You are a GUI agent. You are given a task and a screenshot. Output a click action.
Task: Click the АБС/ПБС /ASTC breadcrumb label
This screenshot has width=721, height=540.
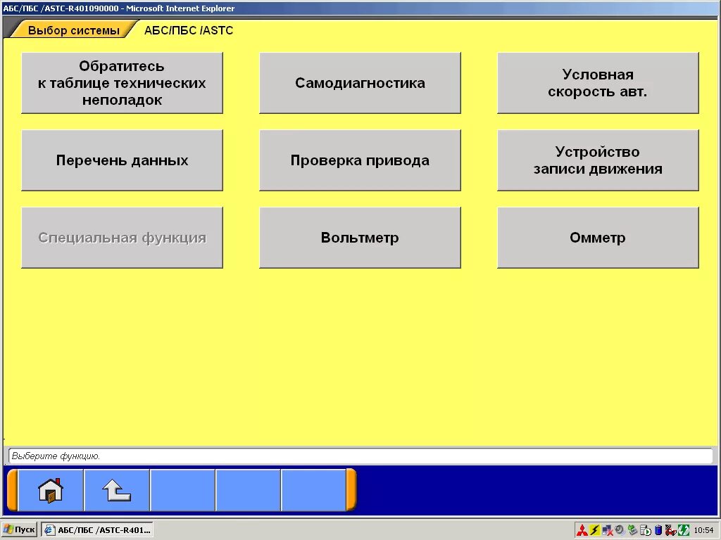click(x=189, y=30)
